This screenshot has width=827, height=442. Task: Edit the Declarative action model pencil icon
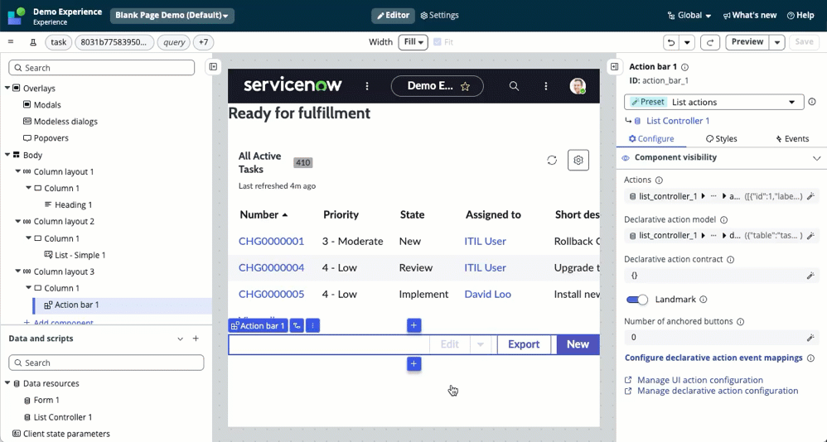coord(810,236)
